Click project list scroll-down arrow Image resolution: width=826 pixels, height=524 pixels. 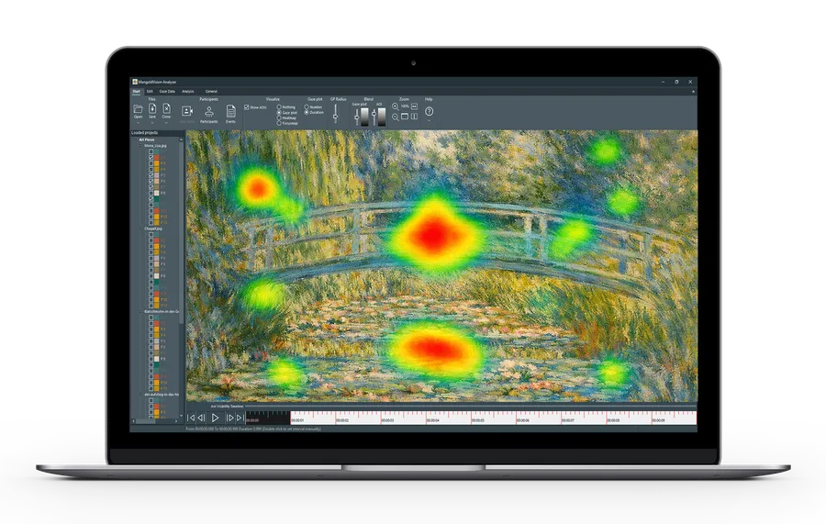point(181,416)
